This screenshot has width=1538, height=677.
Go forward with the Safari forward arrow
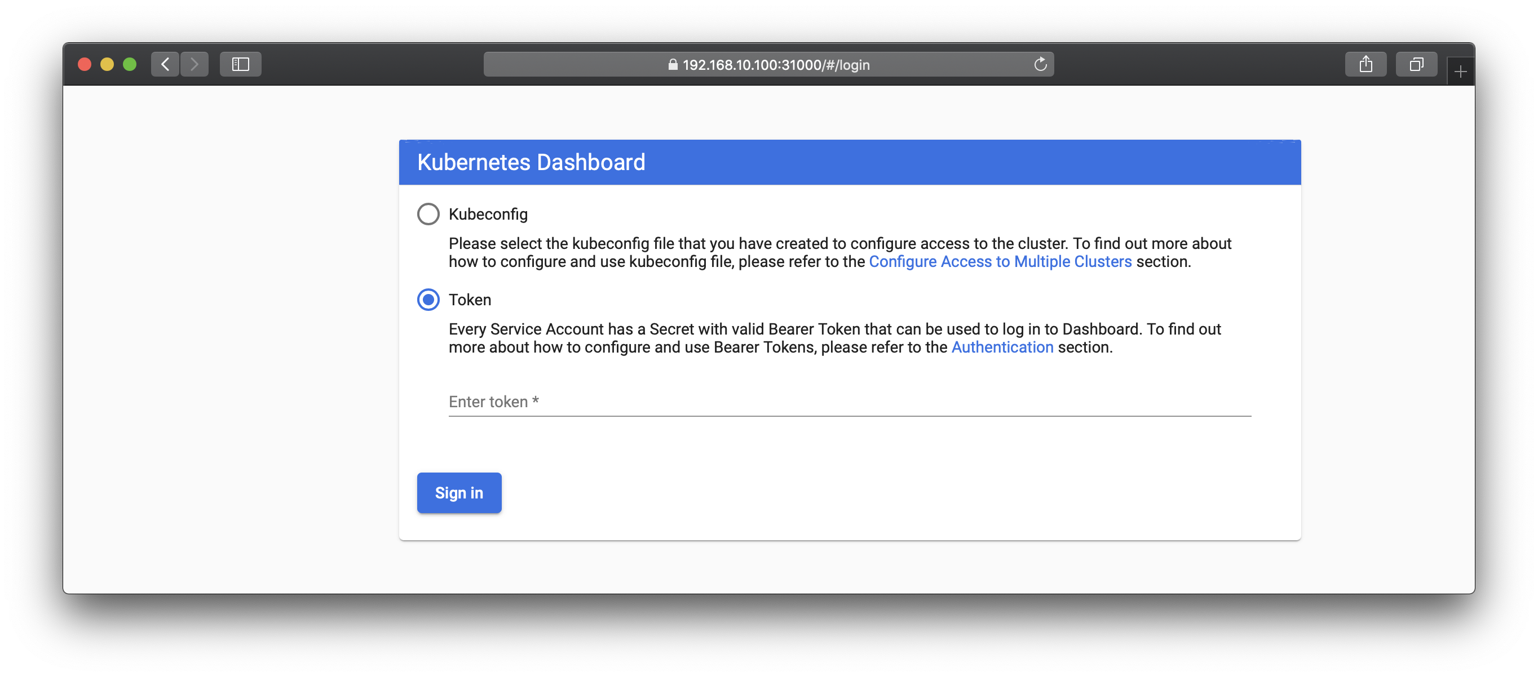pyautogui.click(x=195, y=64)
